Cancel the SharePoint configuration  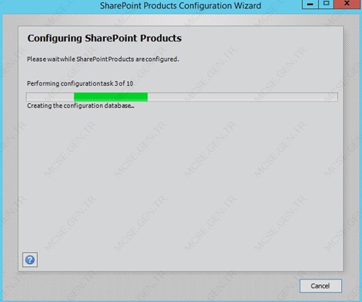(321, 286)
